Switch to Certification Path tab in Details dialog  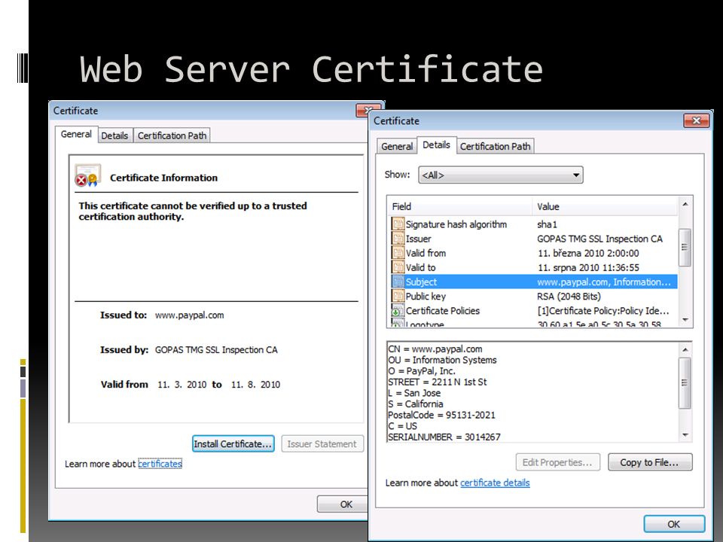click(496, 146)
